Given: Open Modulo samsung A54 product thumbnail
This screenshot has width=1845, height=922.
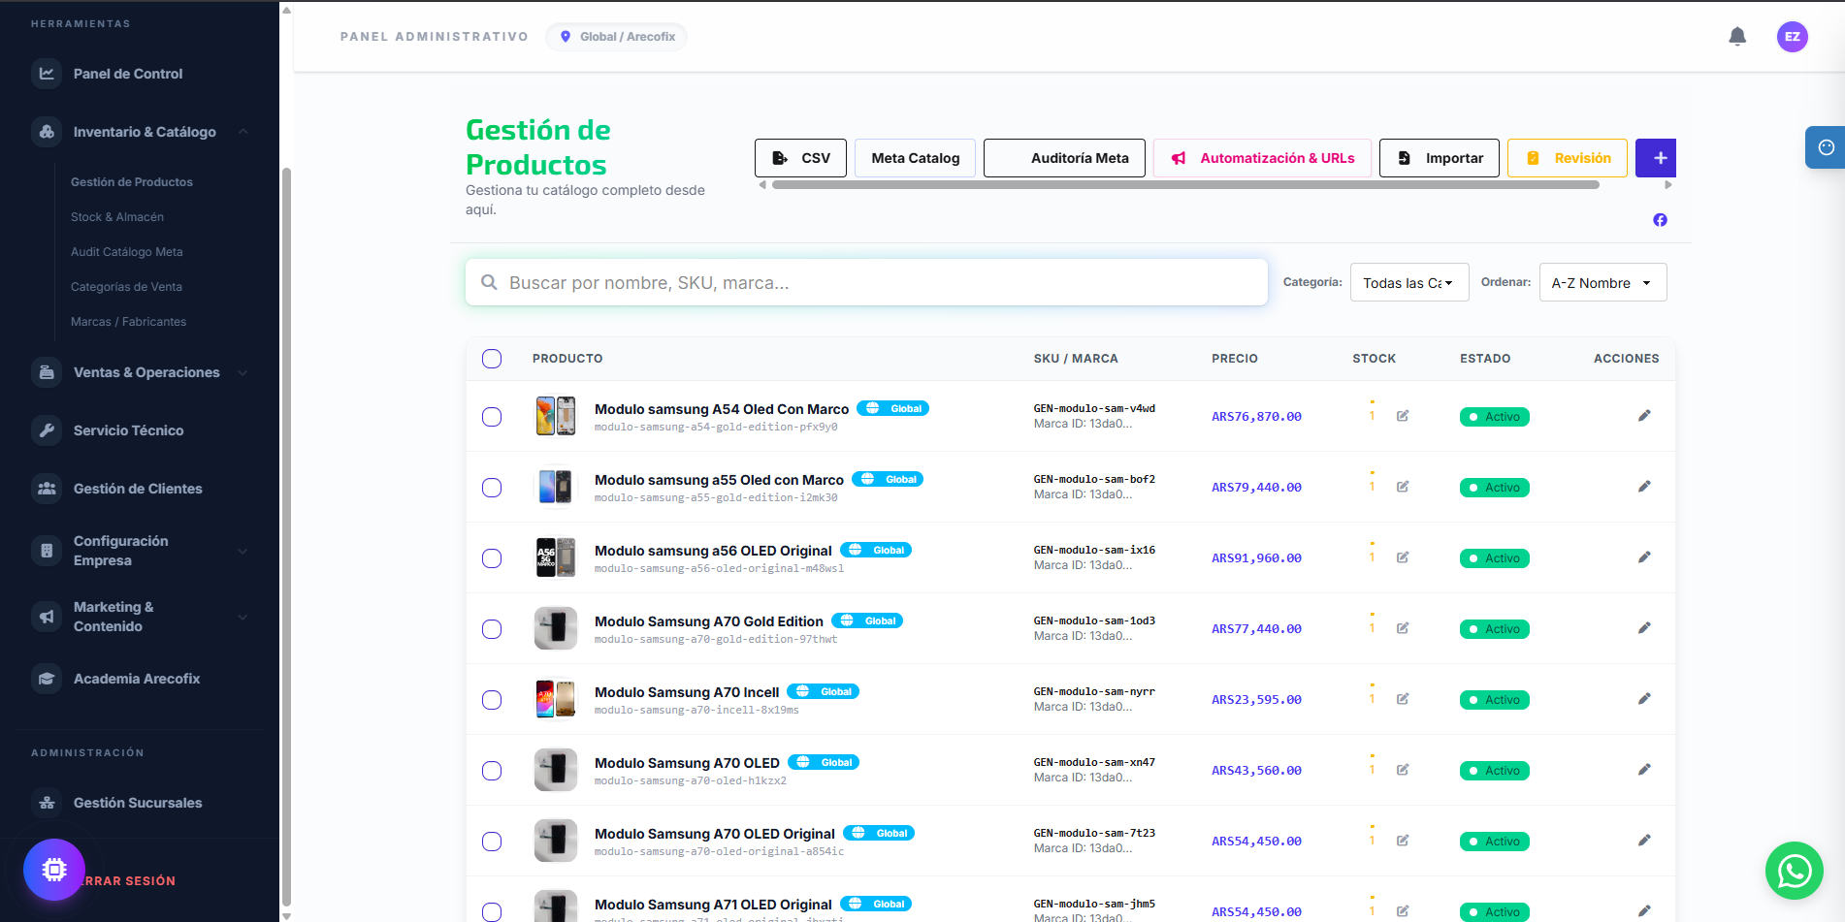Looking at the screenshot, I should pyautogui.click(x=556, y=416).
